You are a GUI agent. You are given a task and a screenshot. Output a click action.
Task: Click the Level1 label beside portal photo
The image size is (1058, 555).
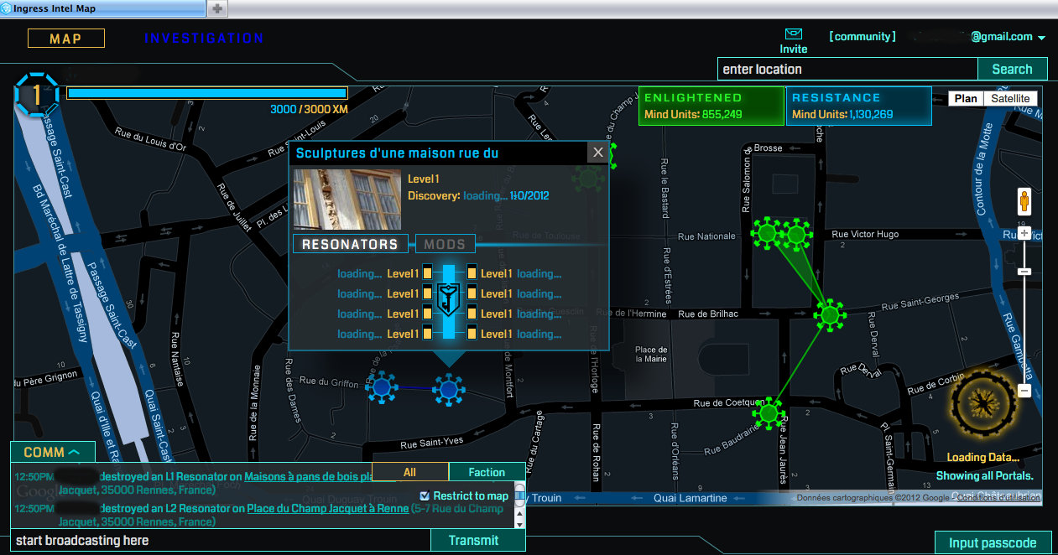point(424,179)
